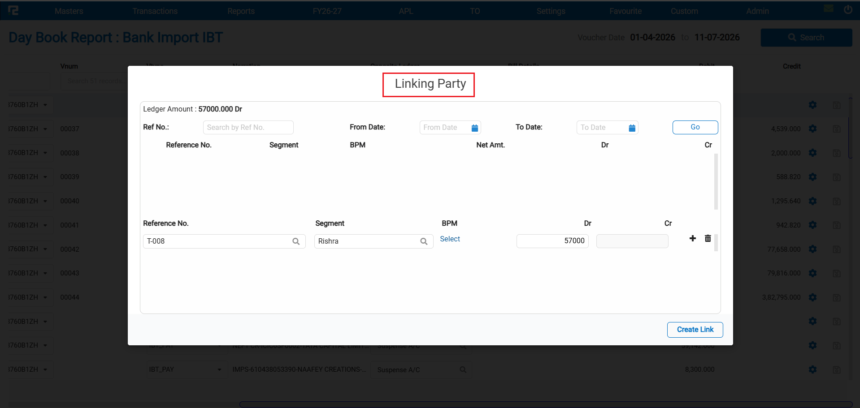The height and width of the screenshot is (408, 860).
Task: Open gear settings for row 00038
Action: [x=812, y=153]
